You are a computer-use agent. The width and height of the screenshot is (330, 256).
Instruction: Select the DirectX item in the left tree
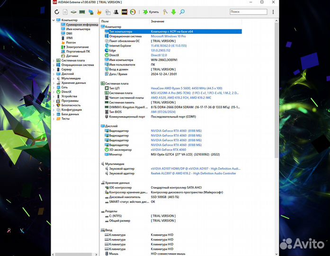click(x=64, y=91)
